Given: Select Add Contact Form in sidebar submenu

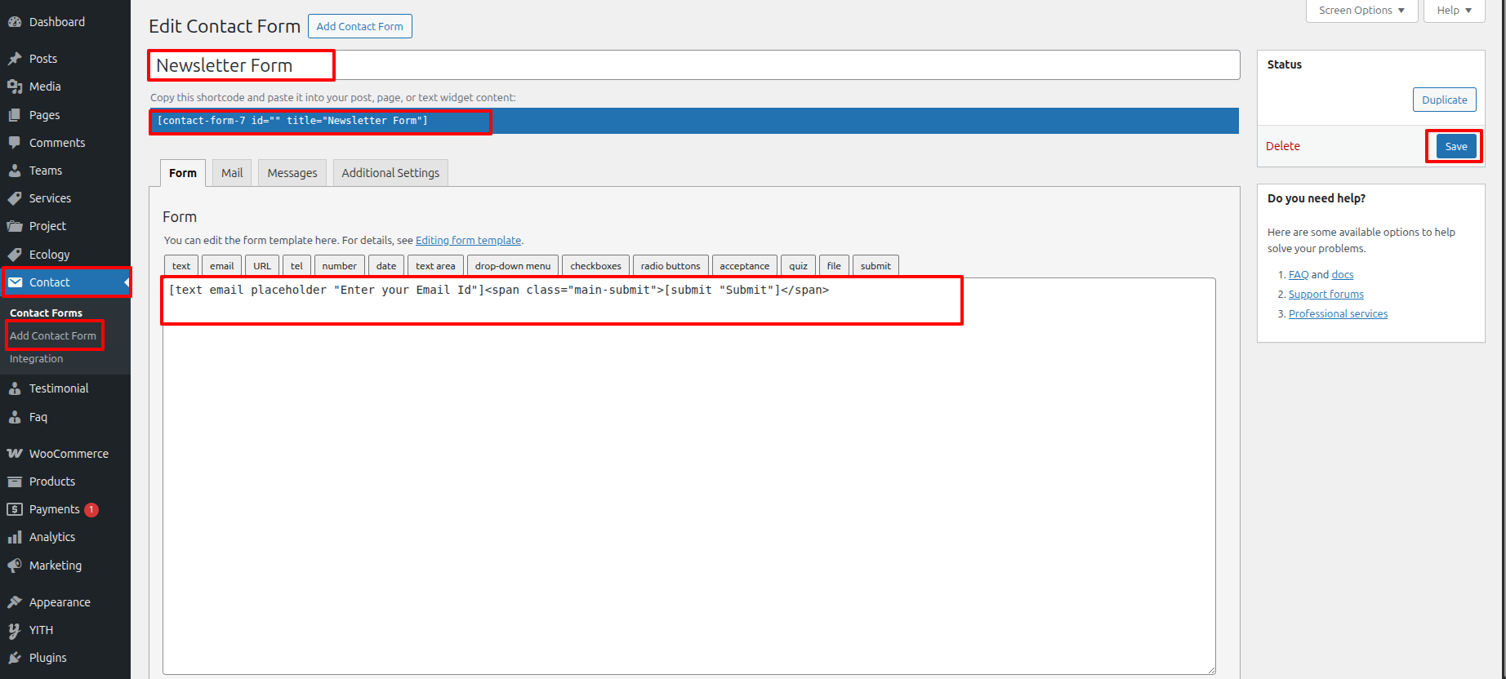Looking at the screenshot, I should coord(53,335).
